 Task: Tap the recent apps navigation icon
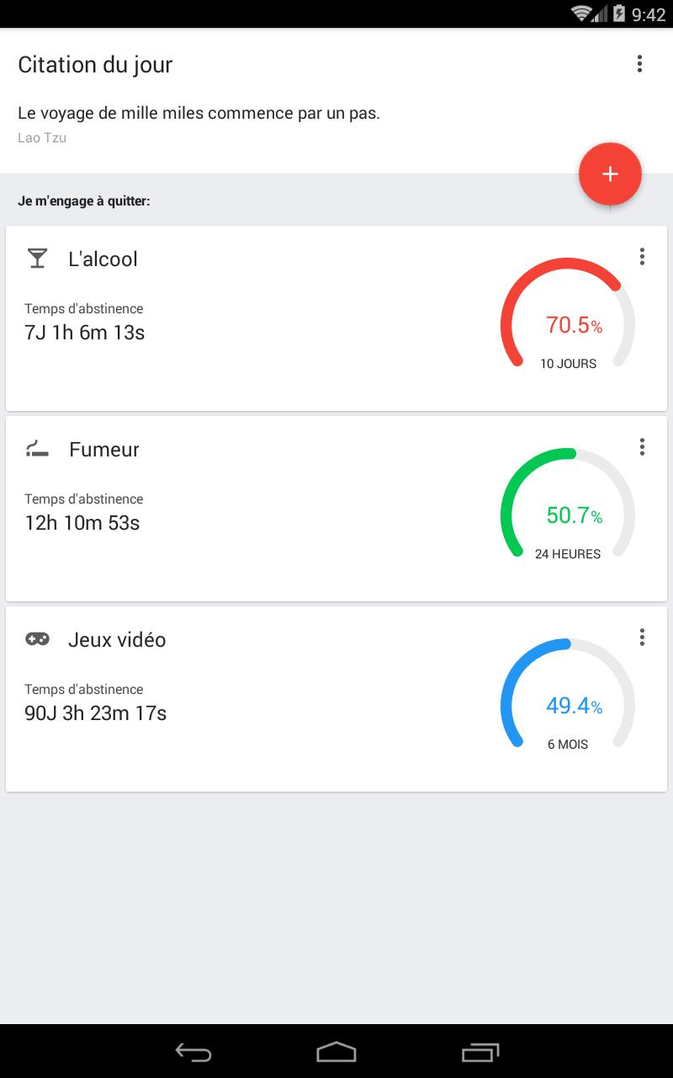click(480, 1052)
